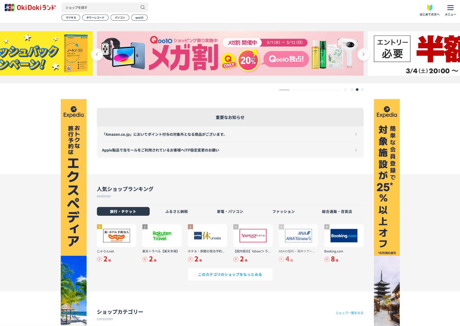Select the 家電・パソコン ranking tab
460x326 pixels.
click(230, 211)
